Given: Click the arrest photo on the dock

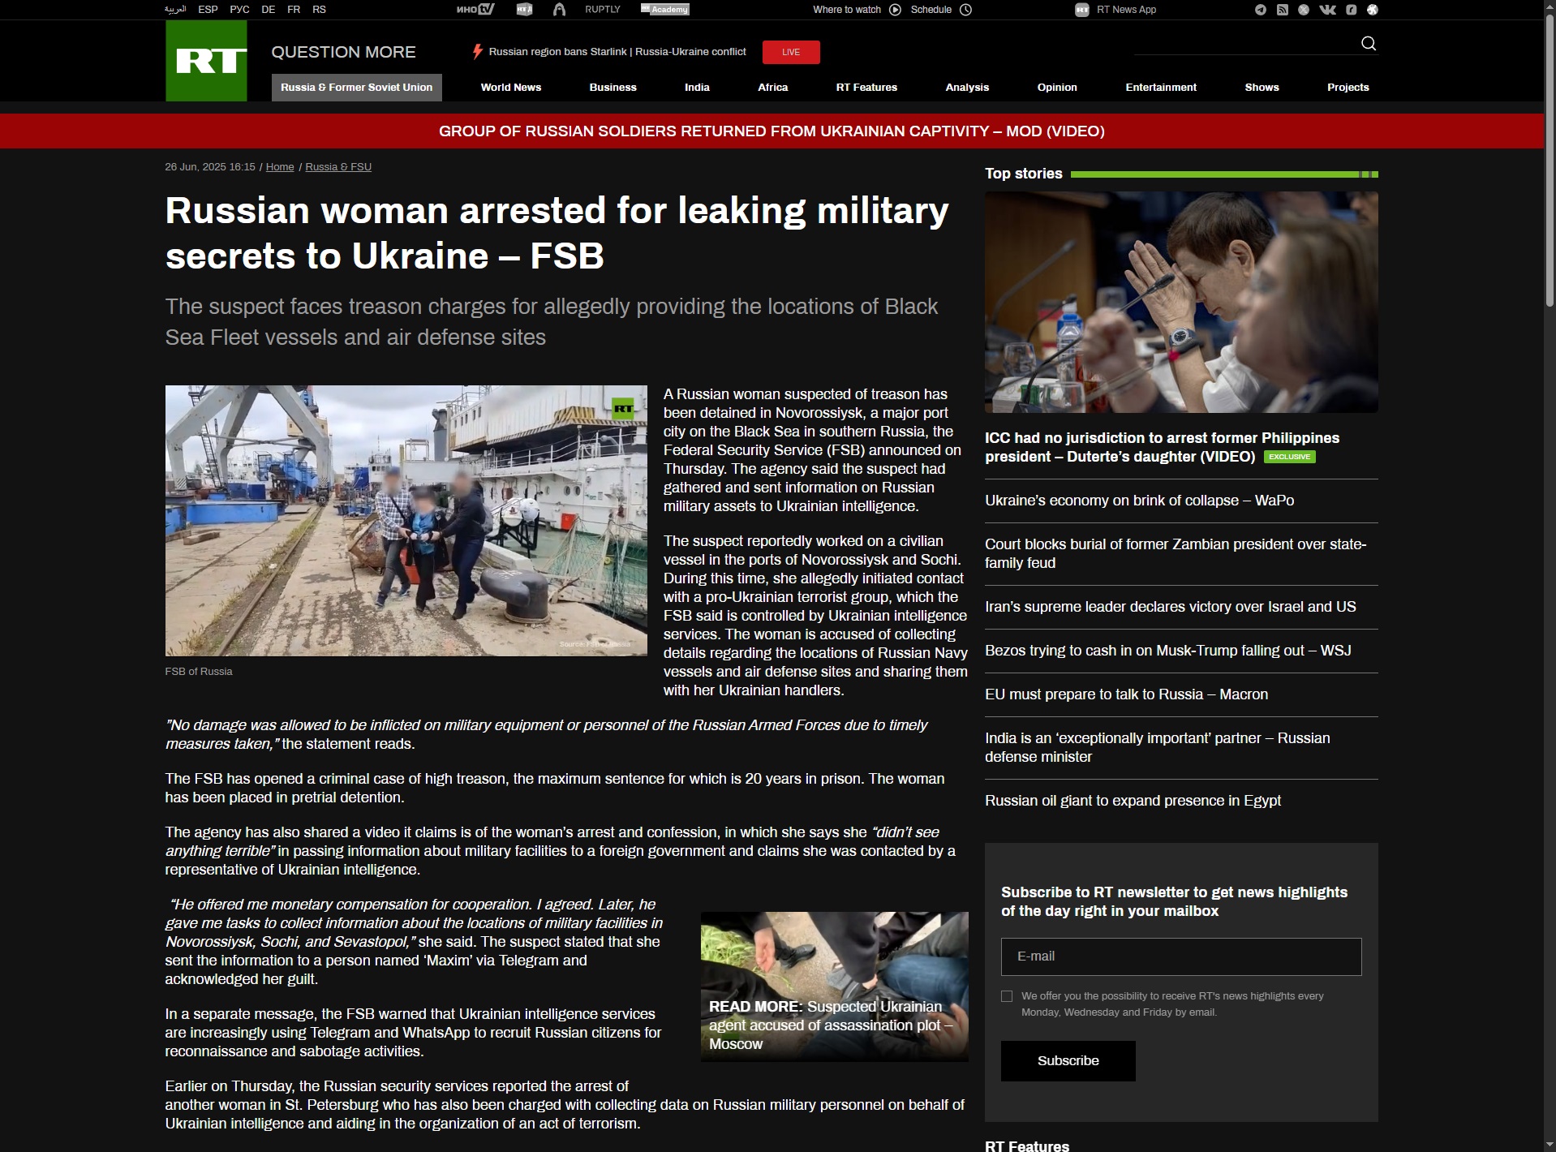Looking at the screenshot, I should [x=406, y=521].
